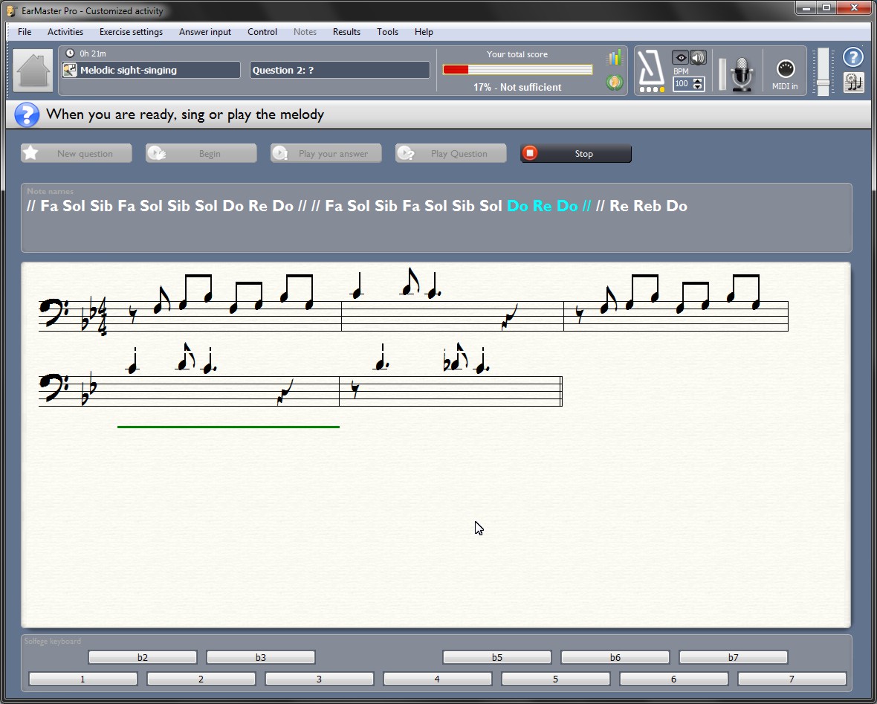Toggle the metronome sound speaker button

698,58
